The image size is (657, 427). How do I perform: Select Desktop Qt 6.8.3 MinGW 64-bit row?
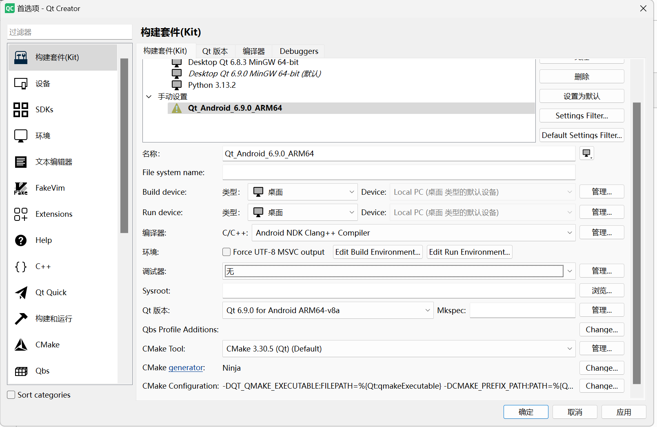tap(351, 62)
